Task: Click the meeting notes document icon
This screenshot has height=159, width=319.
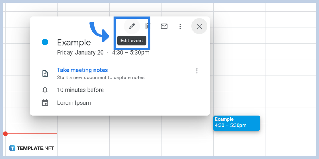Action: [x=45, y=74]
